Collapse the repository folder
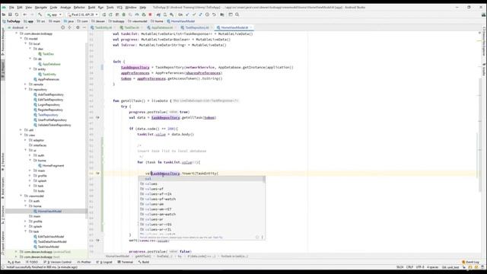The width and height of the screenshot is (487, 274). click(x=25, y=90)
